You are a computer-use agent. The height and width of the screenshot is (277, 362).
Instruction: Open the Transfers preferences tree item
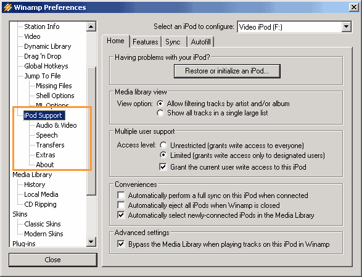click(x=50, y=145)
